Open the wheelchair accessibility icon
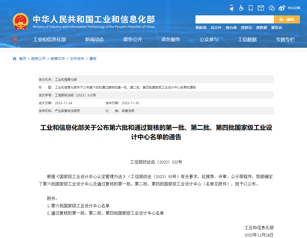The width and height of the screenshot is (307, 238). coord(241,8)
